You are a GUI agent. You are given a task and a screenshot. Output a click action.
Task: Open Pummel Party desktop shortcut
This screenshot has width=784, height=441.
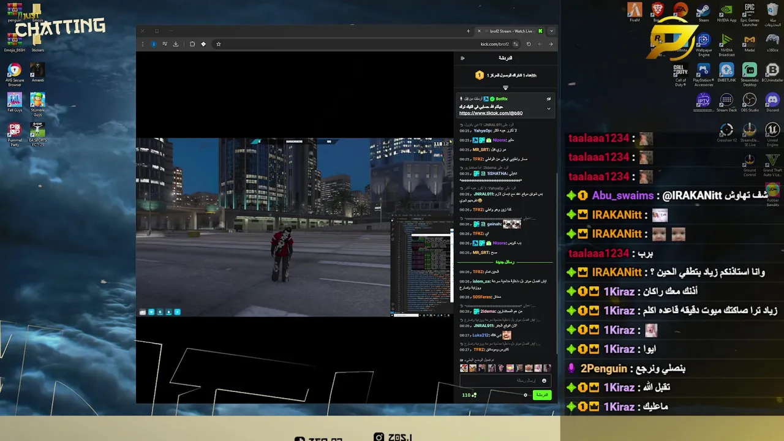tap(15, 135)
